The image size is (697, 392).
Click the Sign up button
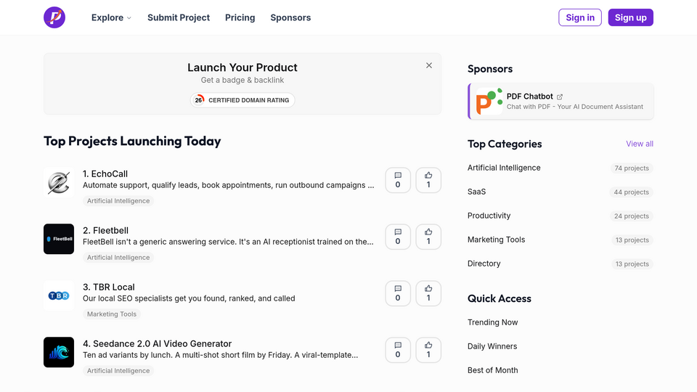tap(630, 17)
